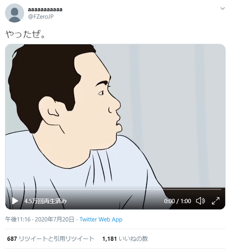
Task: Click the video thumbnail of the man
Action: click(x=115, y=117)
